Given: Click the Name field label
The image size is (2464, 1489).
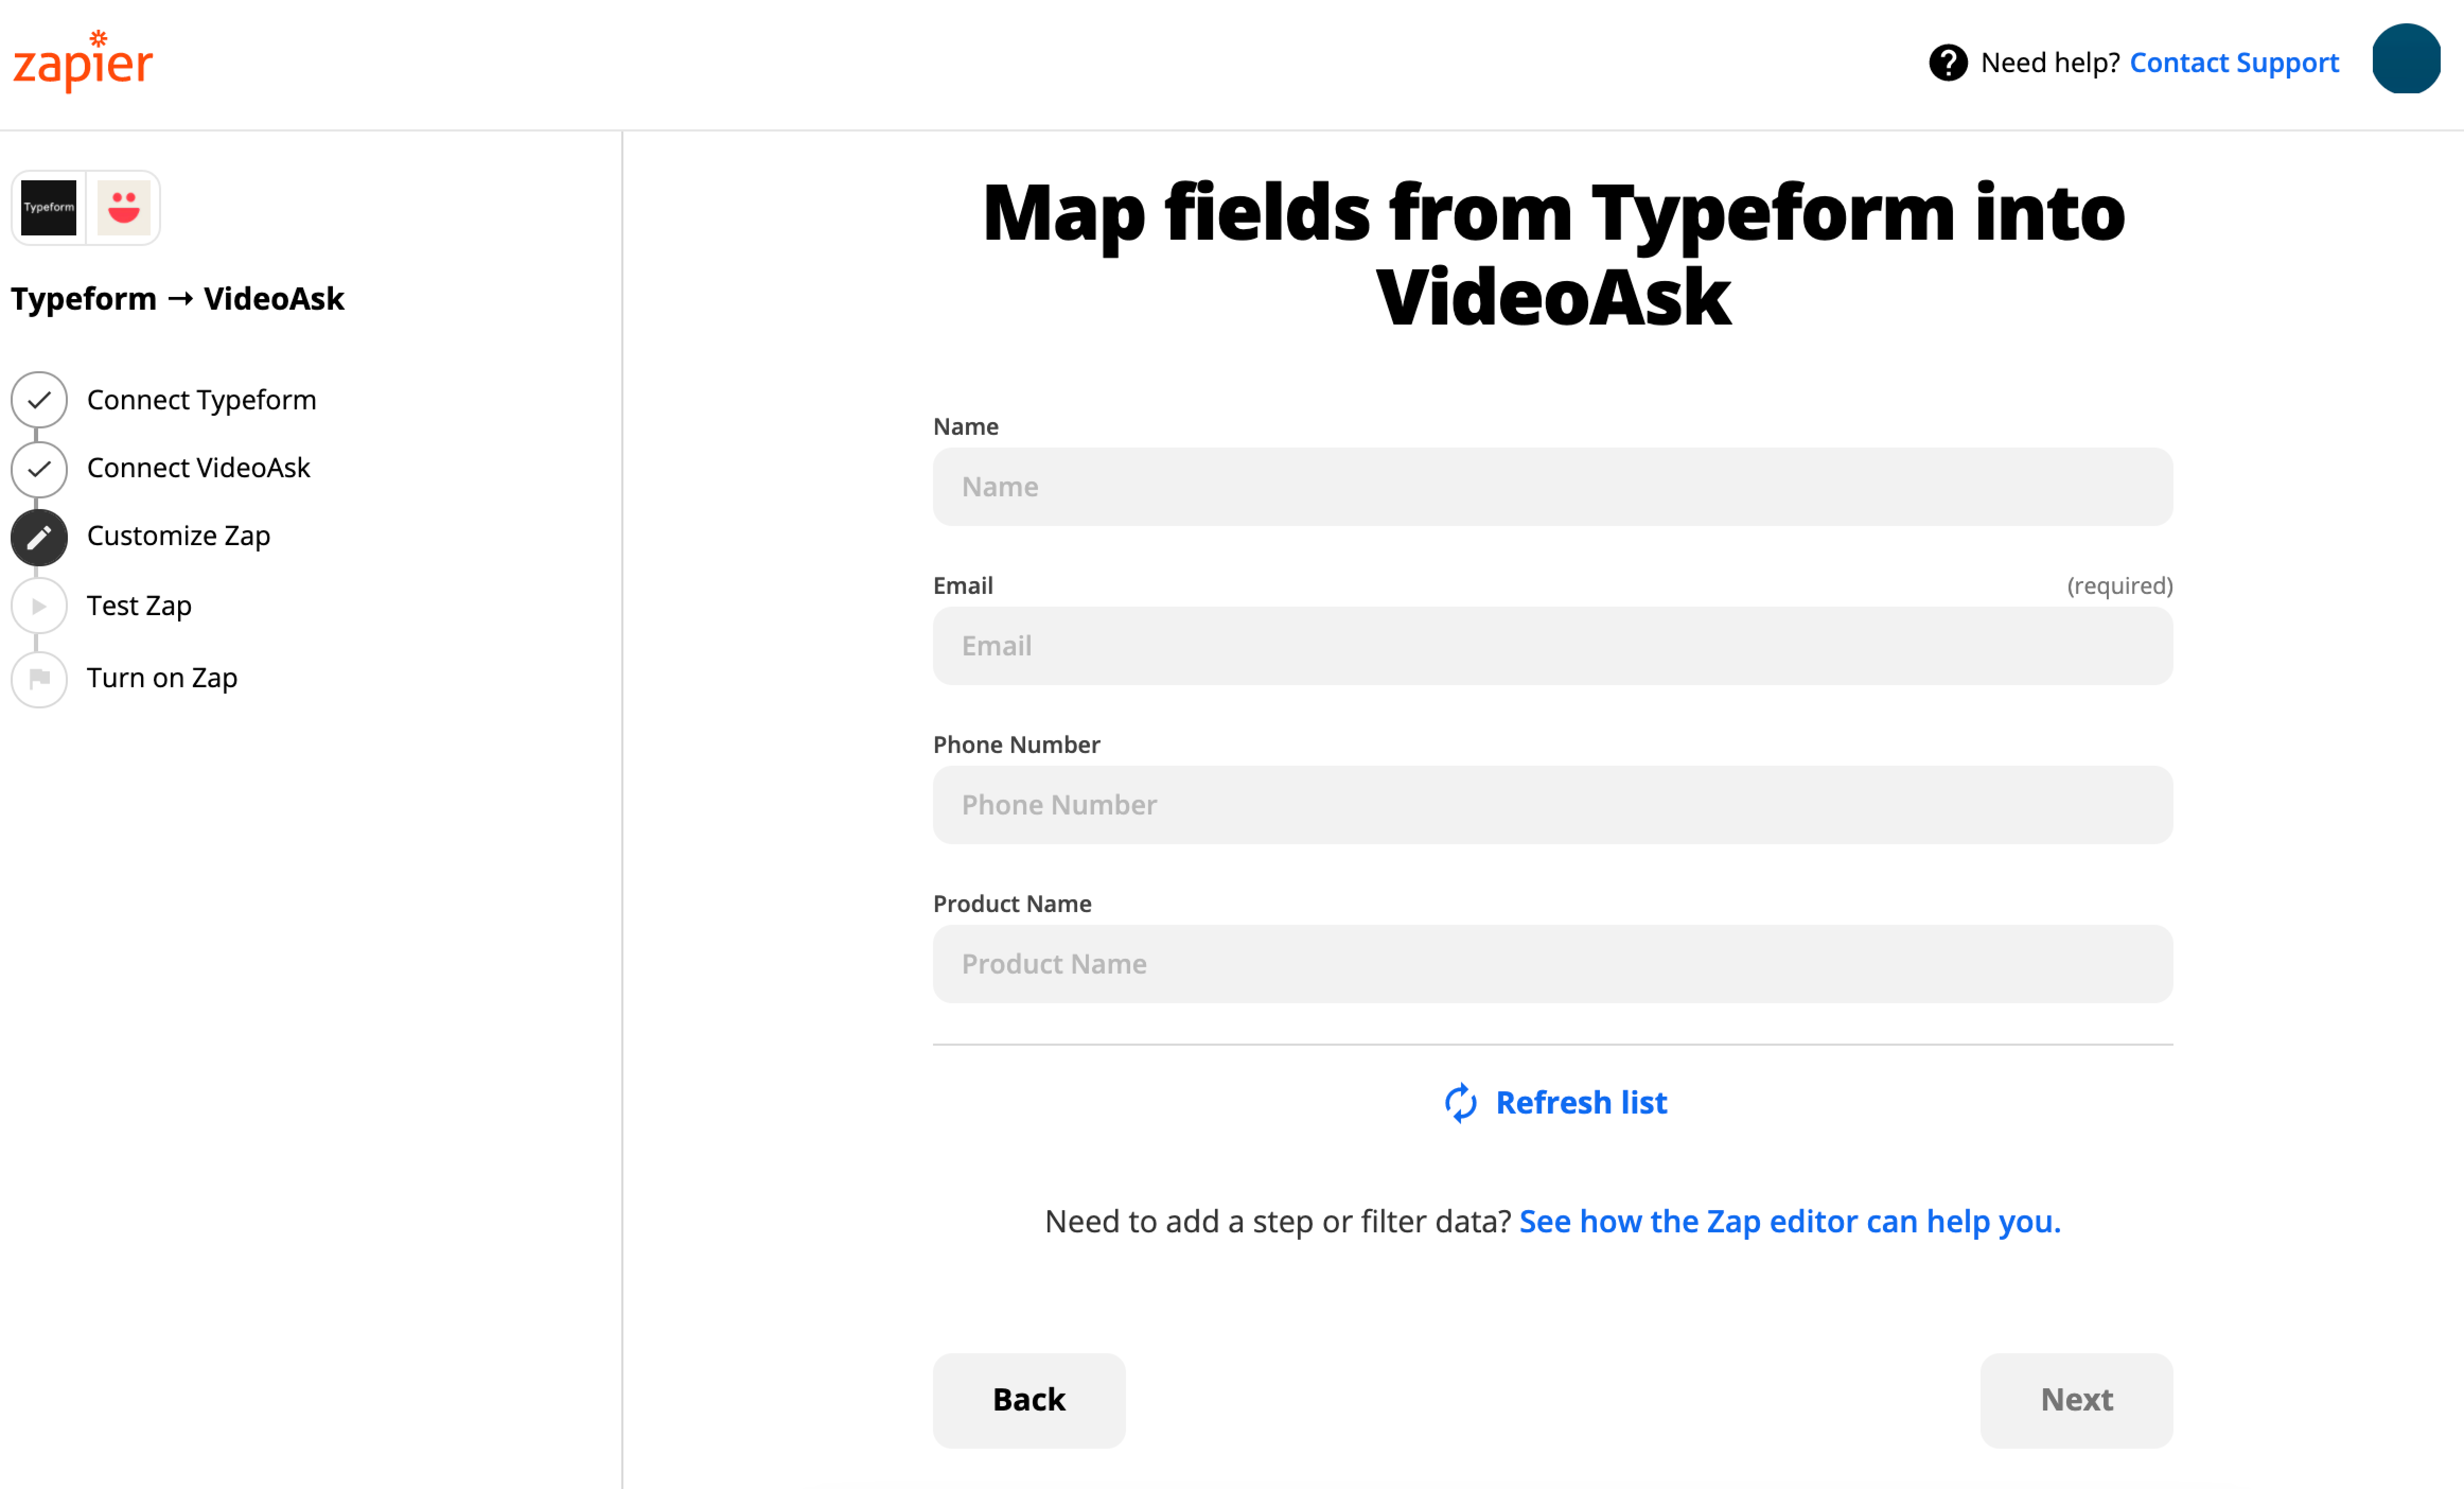Looking at the screenshot, I should pyautogui.click(x=965, y=427).
